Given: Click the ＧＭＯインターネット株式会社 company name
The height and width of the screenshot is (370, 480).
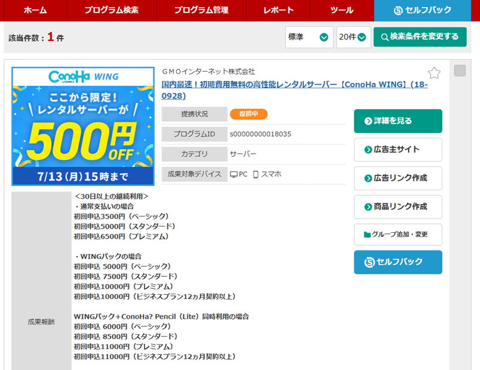Looking at the screenshot, I should click(x=208, y=72).
